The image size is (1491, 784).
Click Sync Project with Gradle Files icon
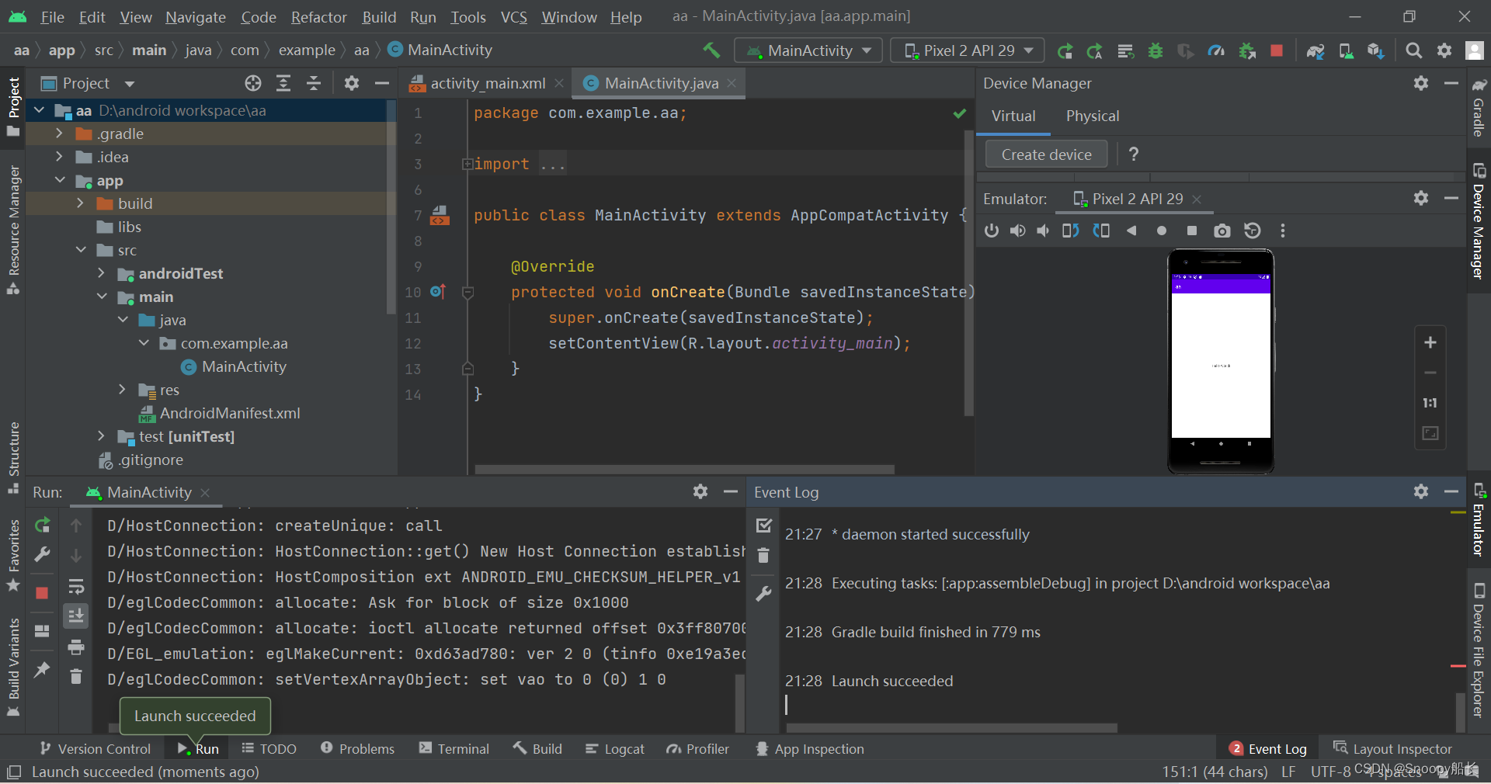coord(1315,51)
